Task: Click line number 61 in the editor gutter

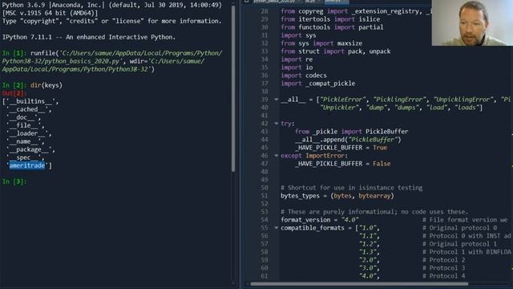Action: coord(265,276)
